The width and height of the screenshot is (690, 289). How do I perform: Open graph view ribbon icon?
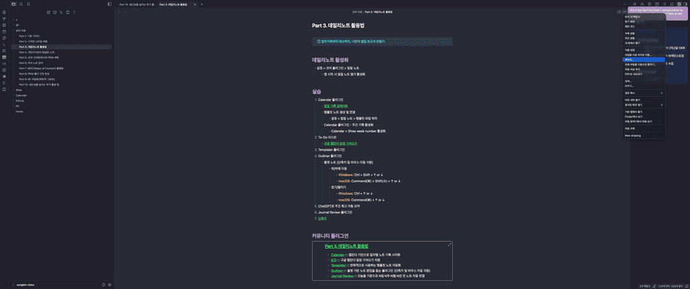[x=5, y=18]
